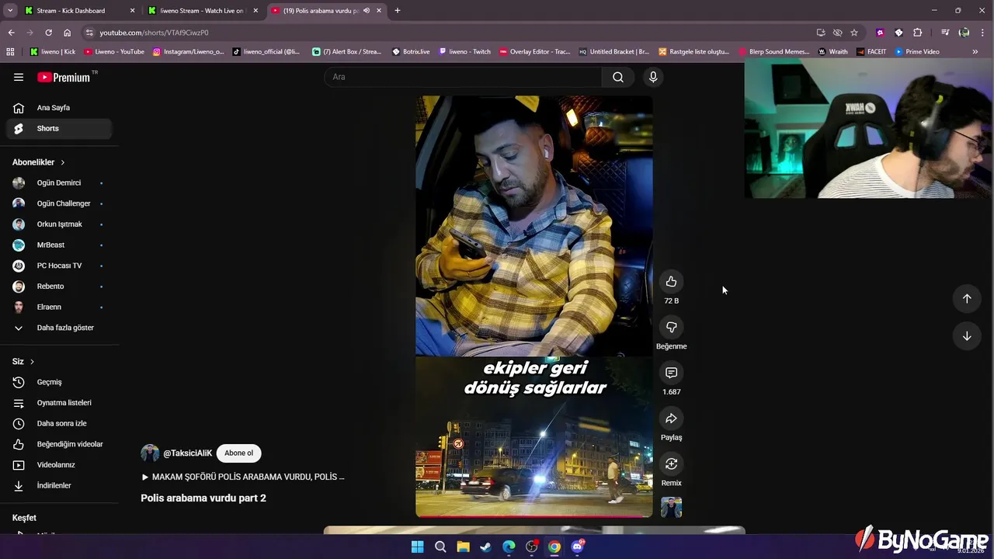994x559 pixels.
Task: Remix this short
Action: [672, 464]
